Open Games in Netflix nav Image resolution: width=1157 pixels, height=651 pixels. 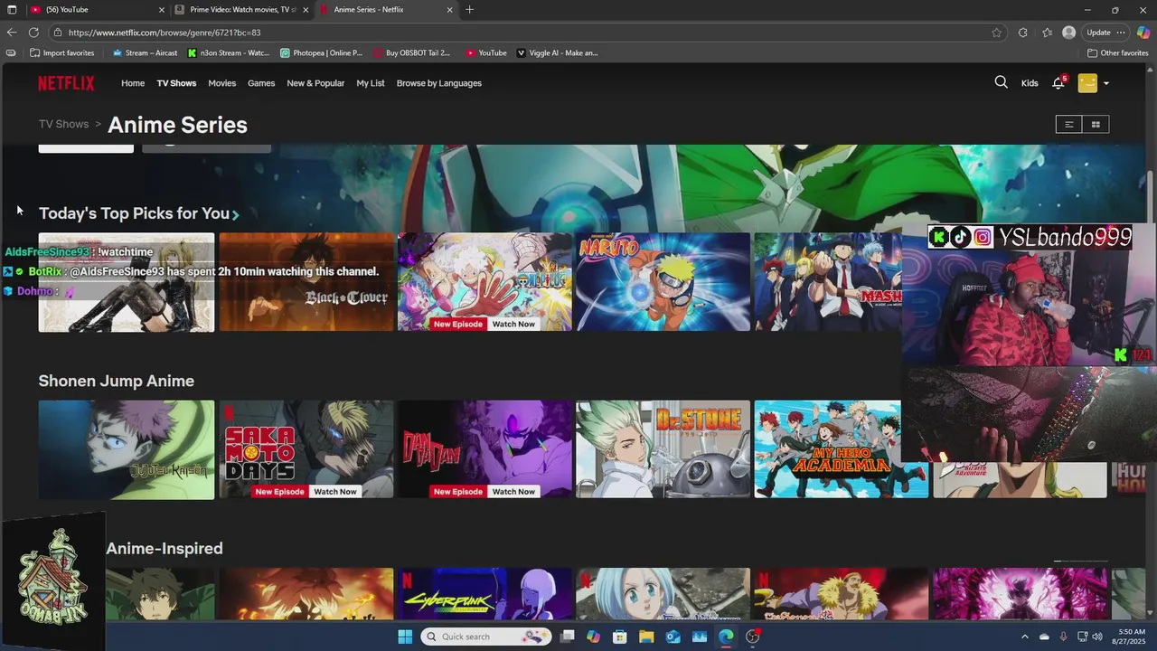[x=261, y=83]
